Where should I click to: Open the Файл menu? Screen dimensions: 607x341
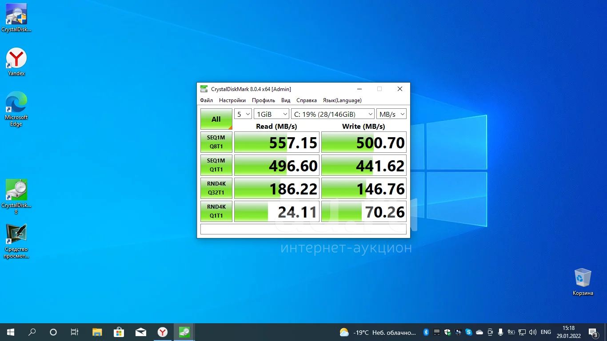(x=206, y=100)
